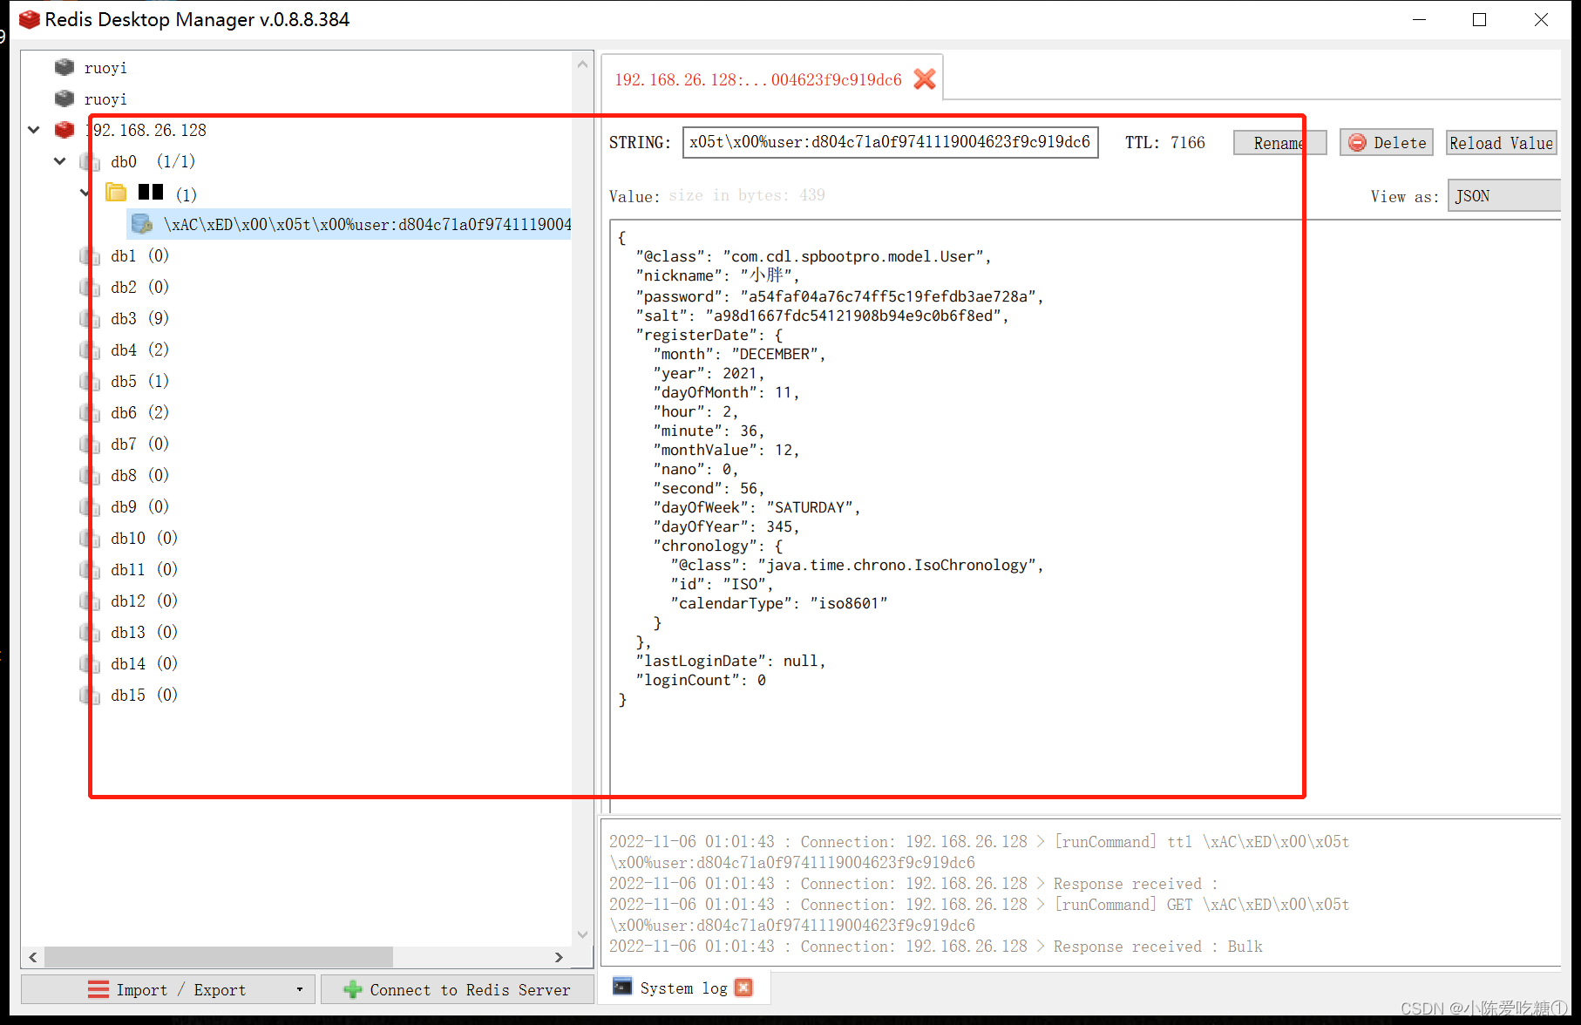1581x1025 pixels.
Task: Click Connect to Redis Server button
Action: click(x=458, y=989)
